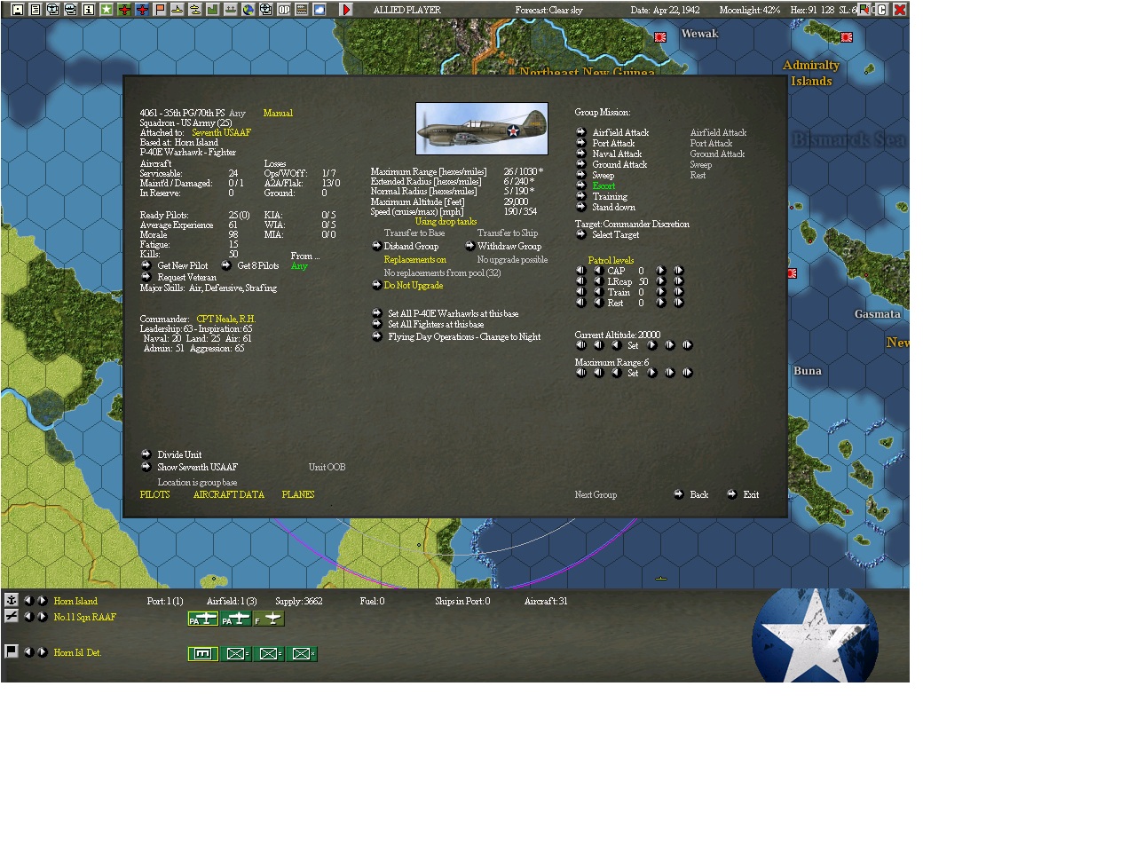1136x852 pixels.
Task: Click the weather cloud toolbar icon
Action: 319,10
